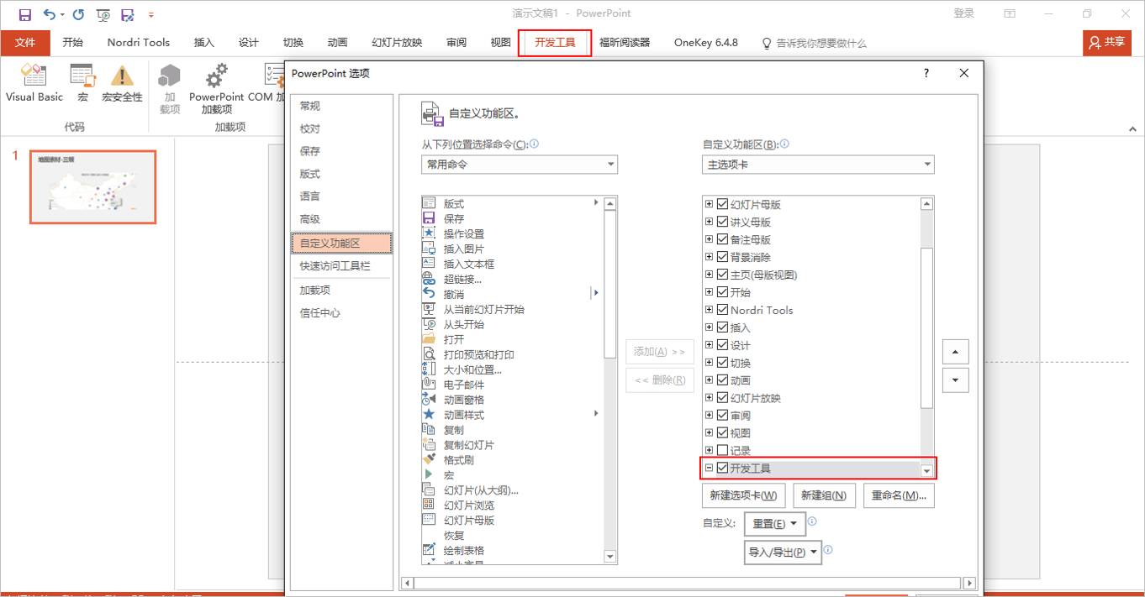Collapse the 开发工具 tree node
The image size is (1145, 597).
[x=710, y=469]
